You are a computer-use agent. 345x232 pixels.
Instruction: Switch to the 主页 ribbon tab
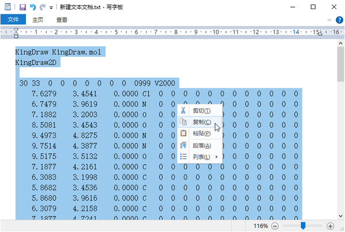[37, 20]
